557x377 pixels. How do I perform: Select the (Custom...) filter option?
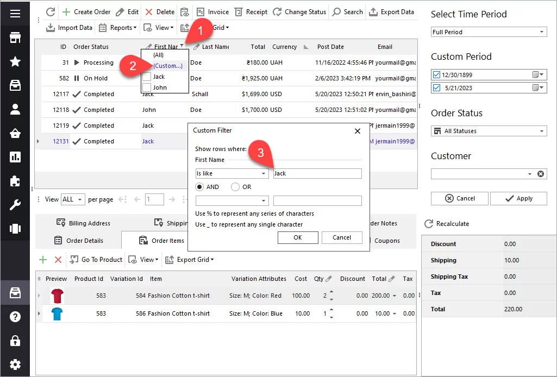[x=168, y=66]
